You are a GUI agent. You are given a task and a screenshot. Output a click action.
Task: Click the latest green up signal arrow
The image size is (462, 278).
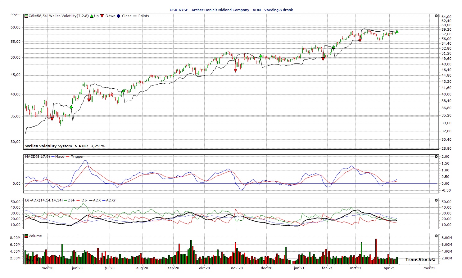tap(397, 32)
